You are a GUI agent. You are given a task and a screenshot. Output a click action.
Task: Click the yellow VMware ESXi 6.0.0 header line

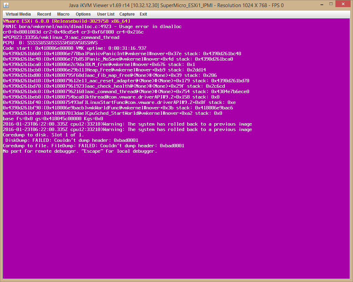click(x=66, y=21)
